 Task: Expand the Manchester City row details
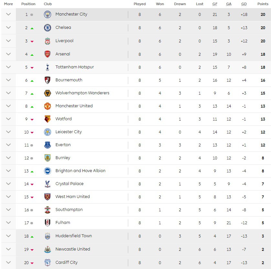pyautogui.click(x=8, y=14)
